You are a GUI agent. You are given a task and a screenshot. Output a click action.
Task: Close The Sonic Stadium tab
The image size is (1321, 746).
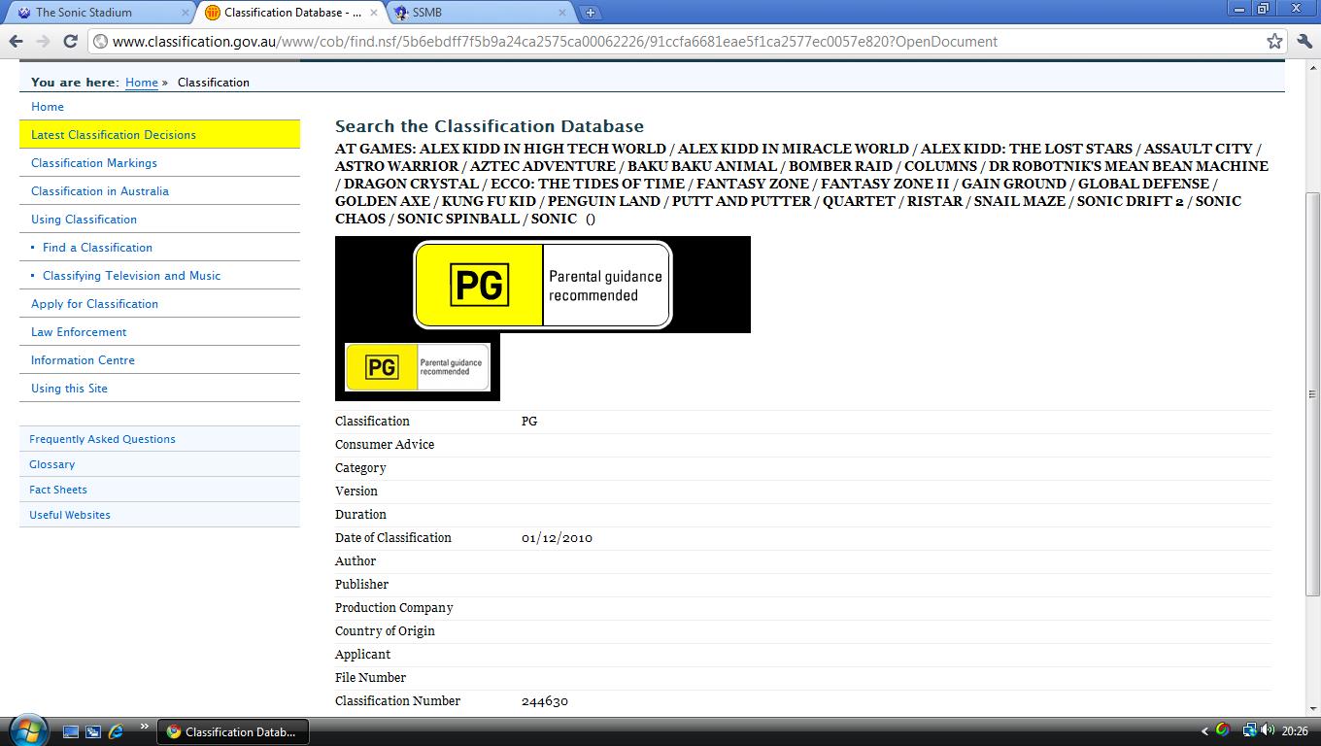[186, 13]
